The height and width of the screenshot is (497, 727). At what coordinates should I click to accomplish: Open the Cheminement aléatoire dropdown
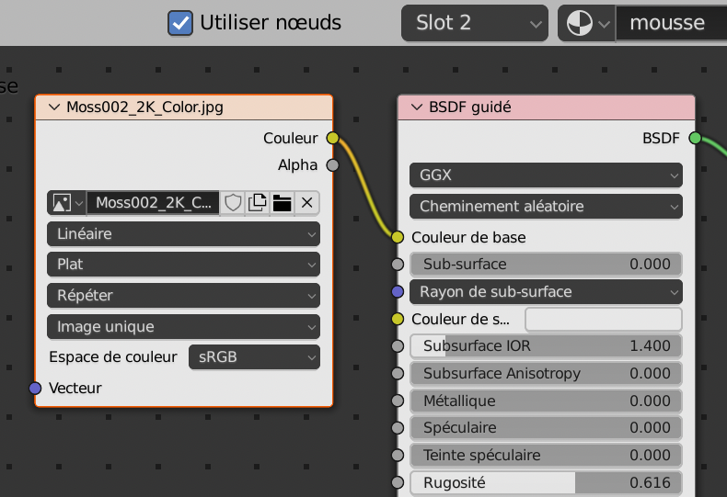(x=546, y=207)
